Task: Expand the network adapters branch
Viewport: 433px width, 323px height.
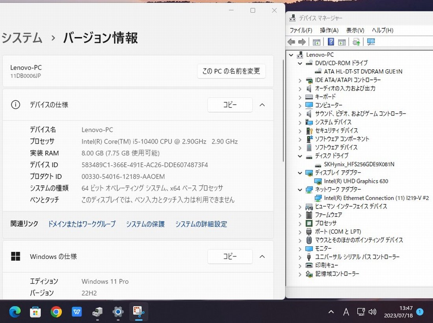Action: [x=300, y=189]
